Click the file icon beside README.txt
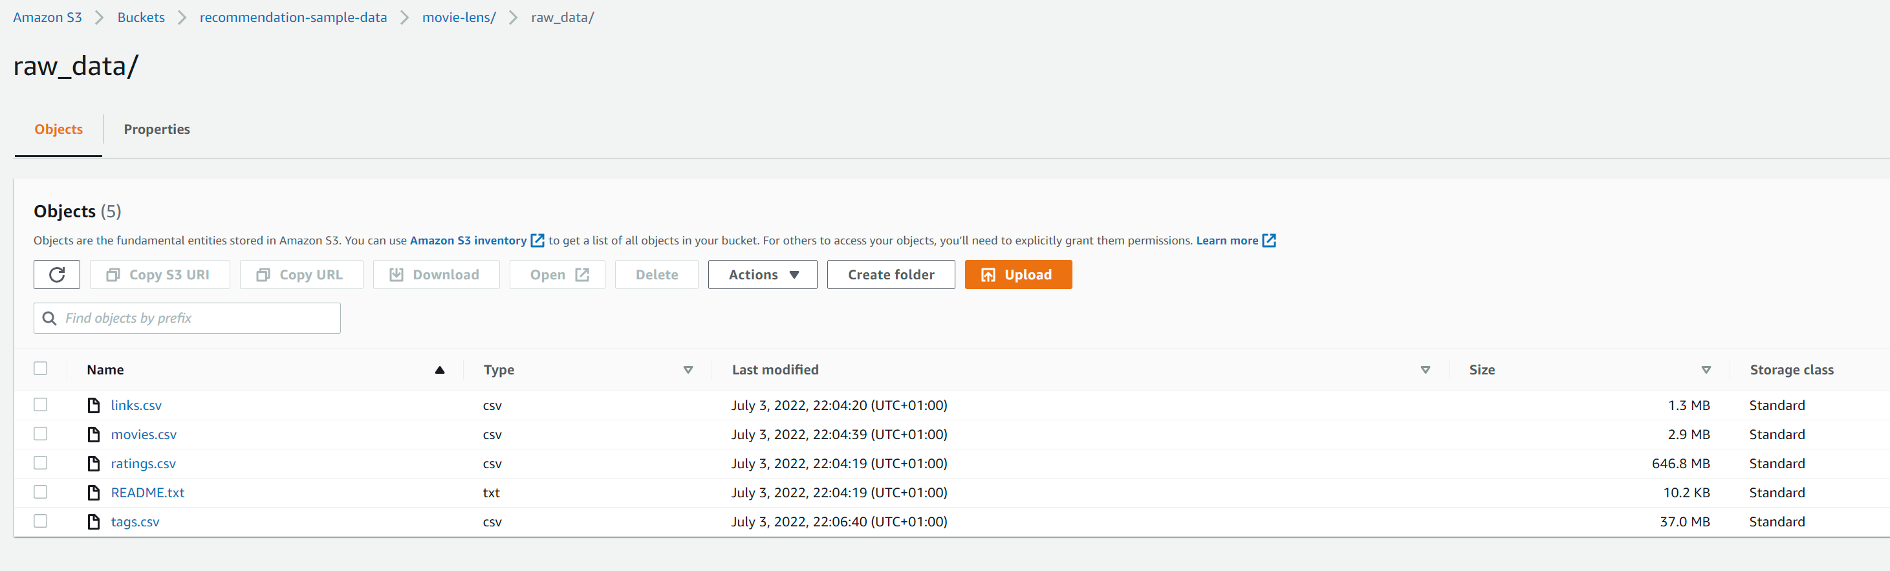 tap(94, 493)
